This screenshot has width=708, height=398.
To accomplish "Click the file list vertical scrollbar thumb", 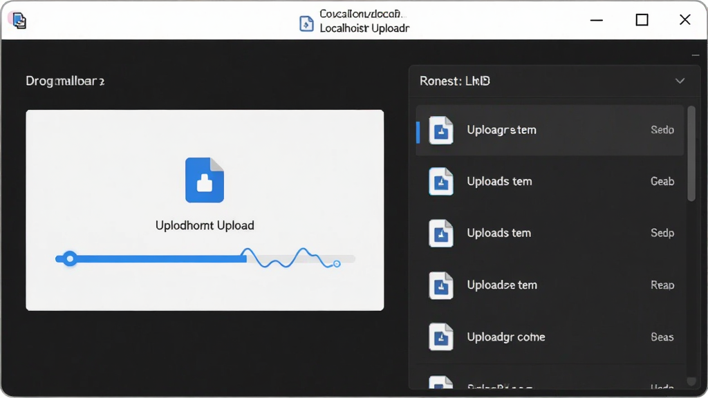I will [x=691, y=153].
